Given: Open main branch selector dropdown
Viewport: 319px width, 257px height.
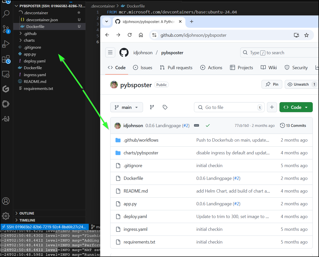Looking at the screenshot, I should (127, 107).
